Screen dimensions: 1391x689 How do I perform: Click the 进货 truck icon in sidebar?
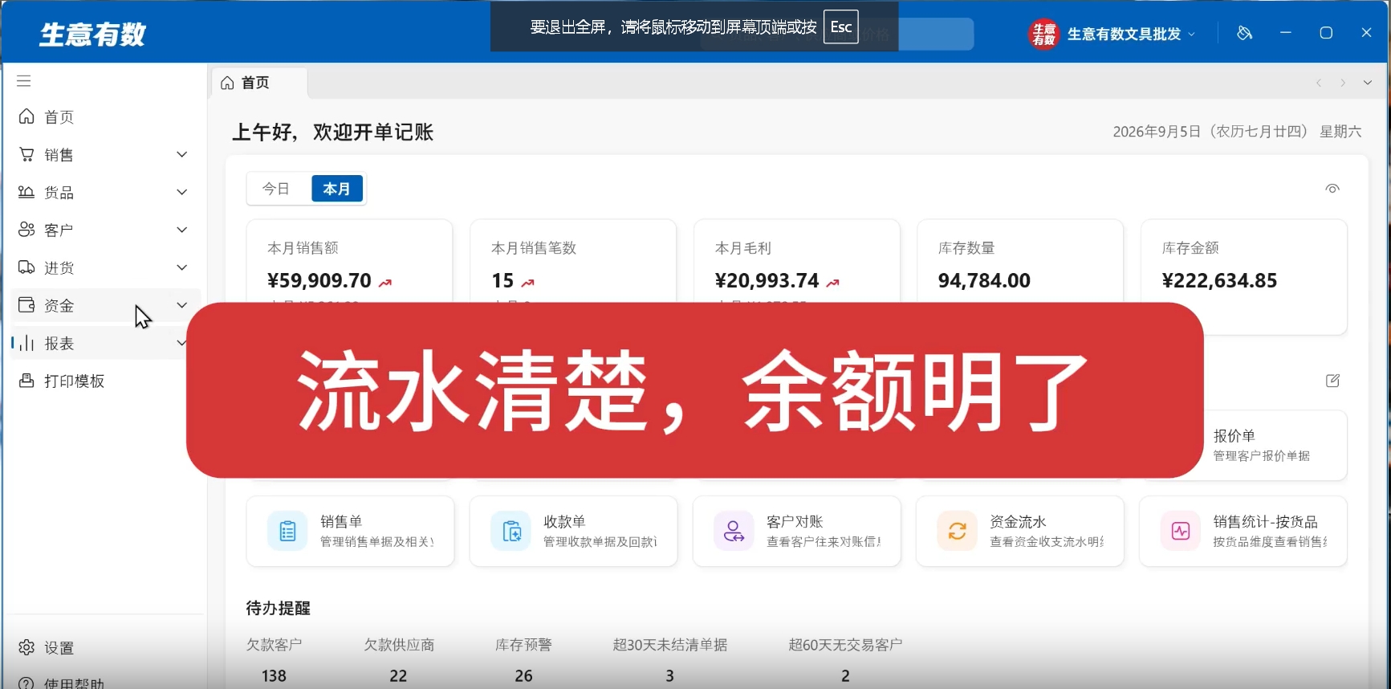click(26, 267)
